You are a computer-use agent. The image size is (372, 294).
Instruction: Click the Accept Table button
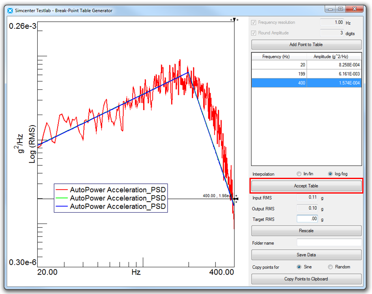click(306, 186)
